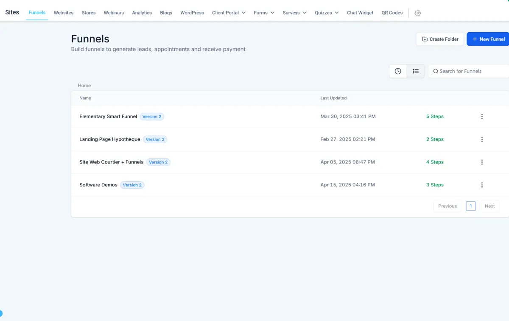
Task: Select page 1 in pagination
Action: point(471,206)
